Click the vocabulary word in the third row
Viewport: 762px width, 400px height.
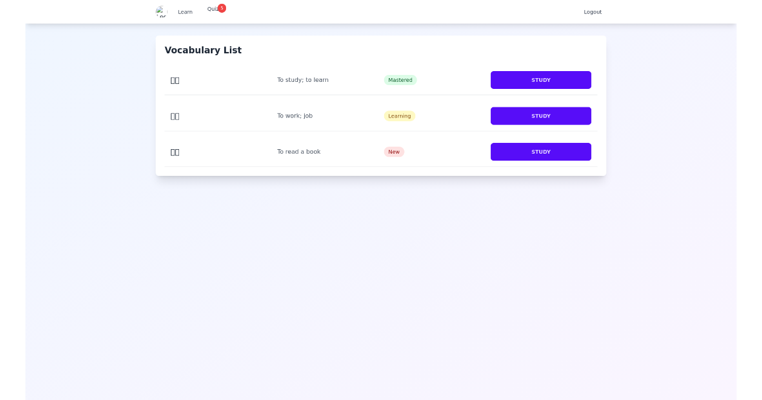(175, 152)
